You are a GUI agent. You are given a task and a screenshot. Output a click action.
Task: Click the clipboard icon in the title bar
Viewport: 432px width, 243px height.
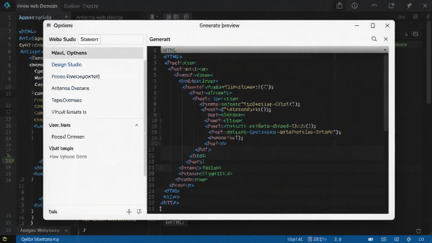(340, 5)
